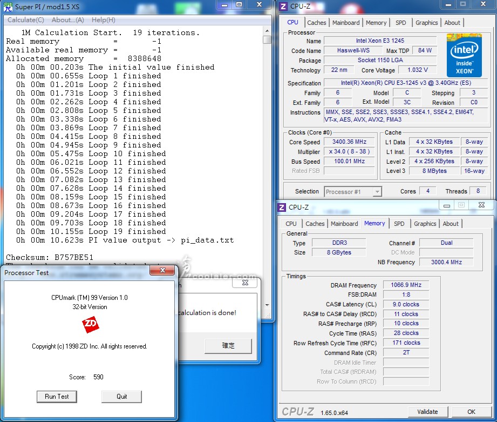Click the NB Frequency value 3000.4 MHz

(x=446, y=262)
